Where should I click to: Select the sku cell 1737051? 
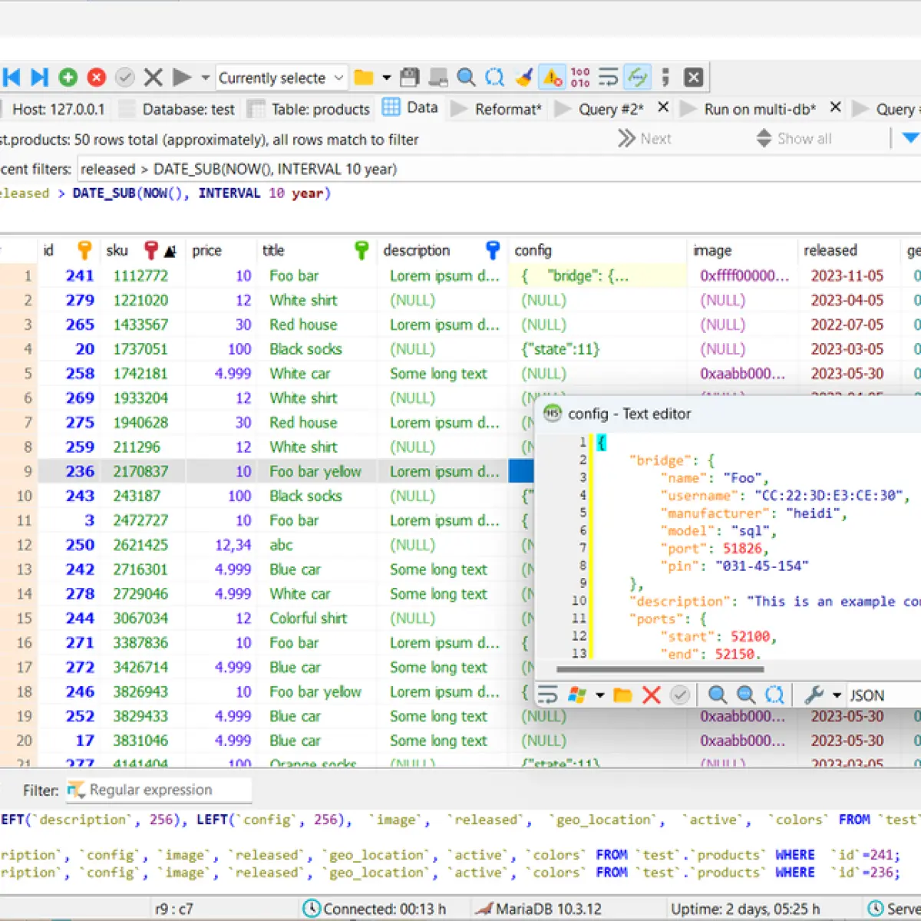[143, 349]
